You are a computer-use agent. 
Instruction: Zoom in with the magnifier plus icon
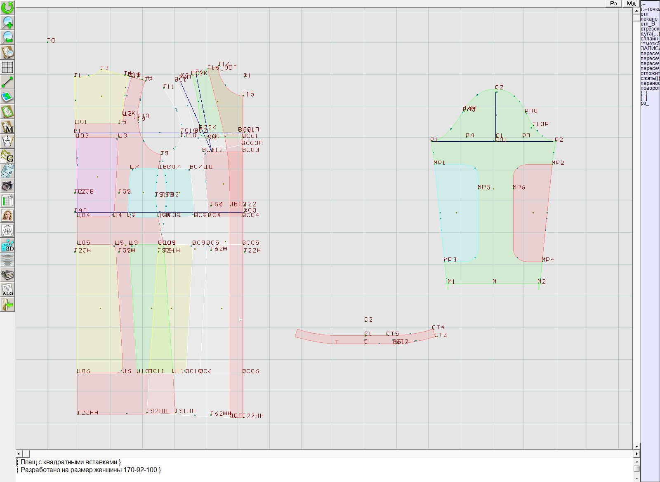7,22
